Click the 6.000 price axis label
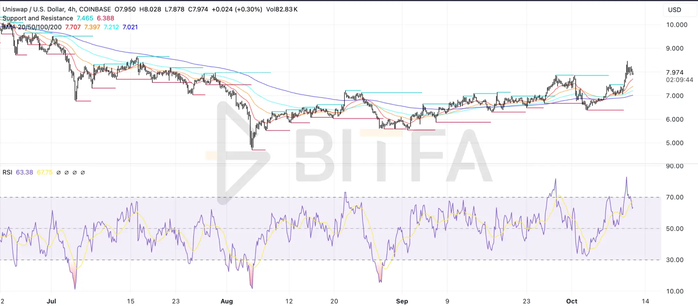Image resolution: width=698 pixels, height=306 pixels. (675, 120)
